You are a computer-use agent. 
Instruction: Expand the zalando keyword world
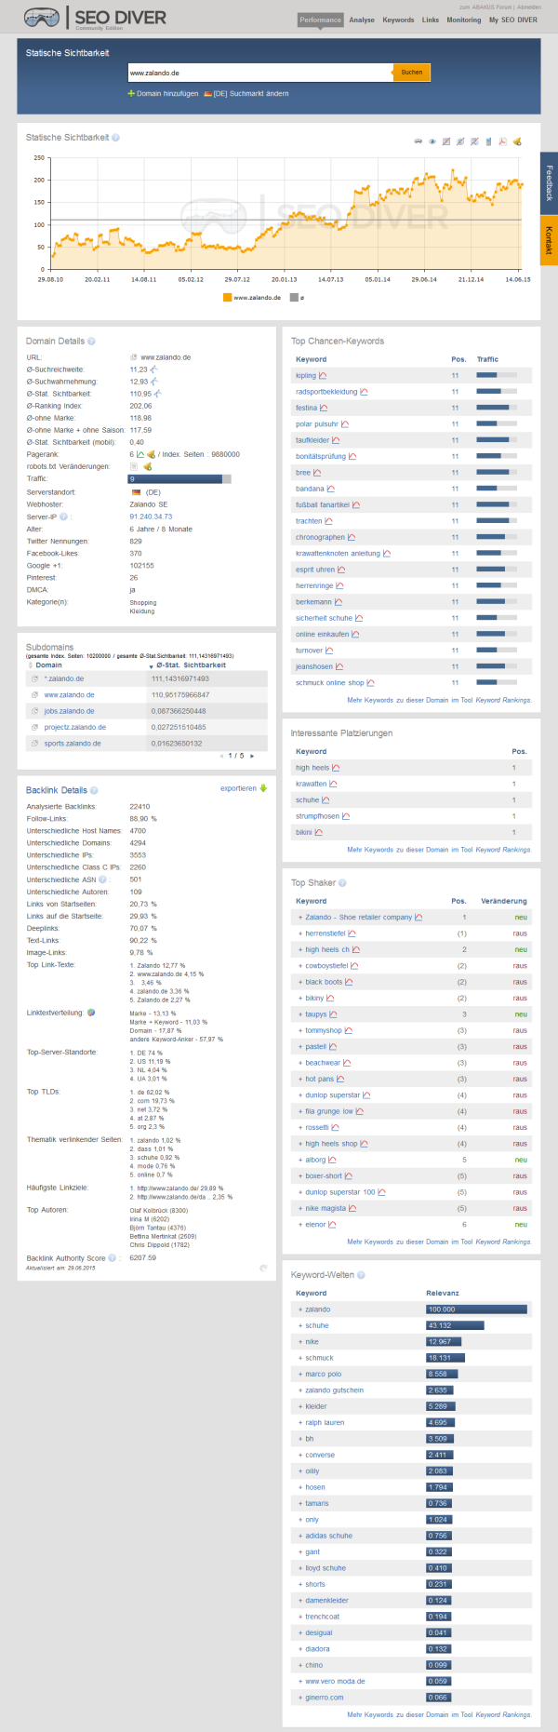pyautogui.click(x=300, y=1309)
